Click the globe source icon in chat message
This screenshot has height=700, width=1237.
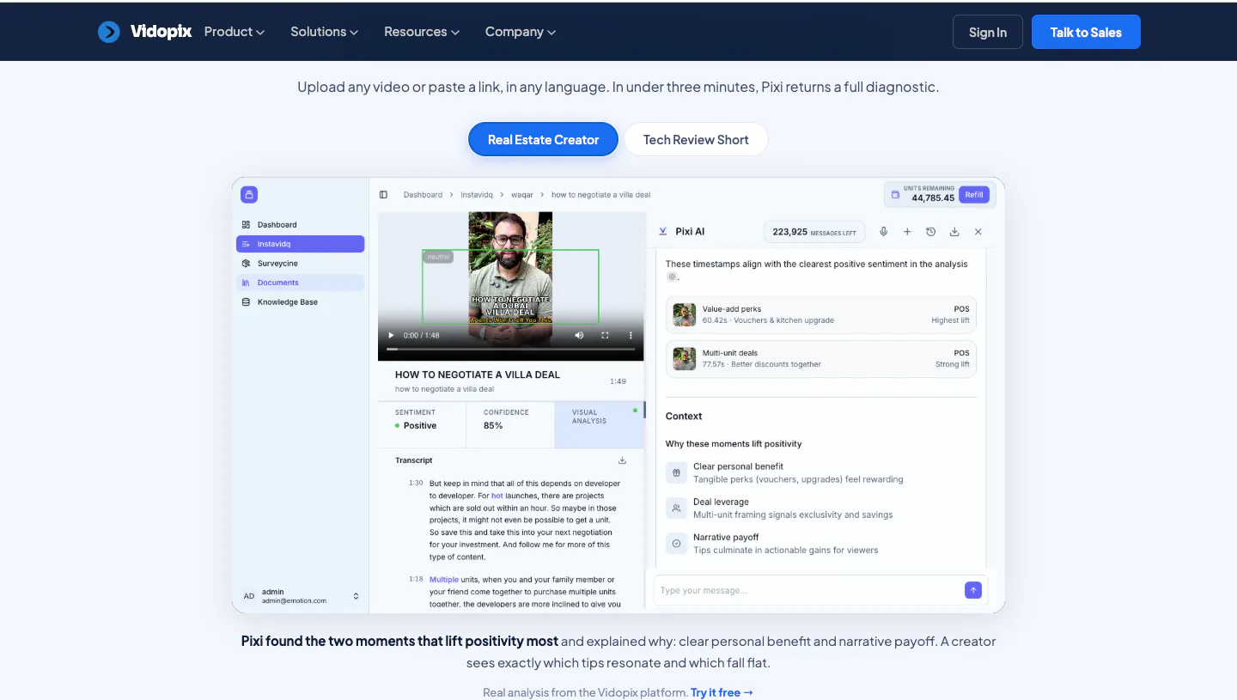point(671,277)
